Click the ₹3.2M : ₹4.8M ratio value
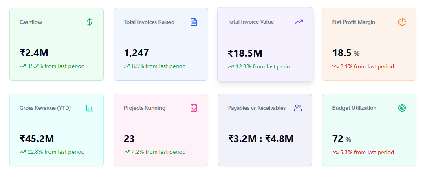This screenshot has width=427, height=175. coord(261,139)
